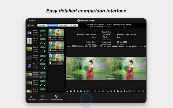Viewport: 173px width, 108px height.
Task: Click the red 'Folder Name' row label
Action: click(x=106, y=39)
